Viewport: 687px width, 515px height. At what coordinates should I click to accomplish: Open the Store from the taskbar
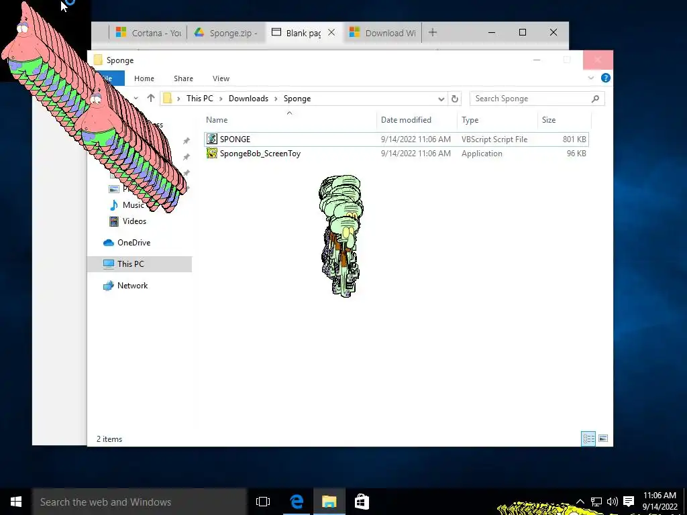[x=362, y=502]
